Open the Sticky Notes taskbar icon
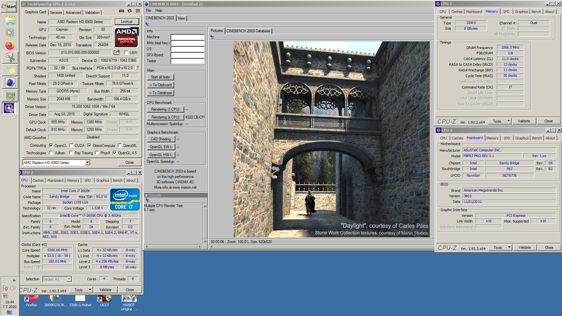 [x=10, y=70]
